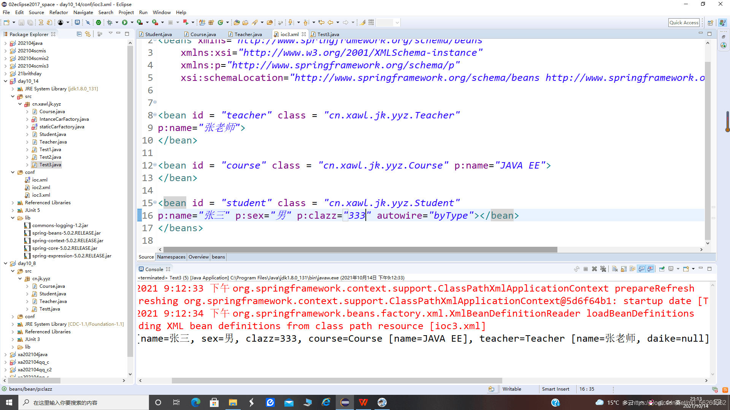
Task: Click Open Java Perspective icon
Action: point(722,22)
